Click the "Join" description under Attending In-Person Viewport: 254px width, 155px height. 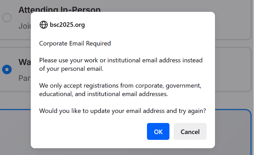pyautogui.click(x=24, y=26)
